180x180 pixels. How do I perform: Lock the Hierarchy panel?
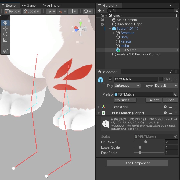(171, 5)
